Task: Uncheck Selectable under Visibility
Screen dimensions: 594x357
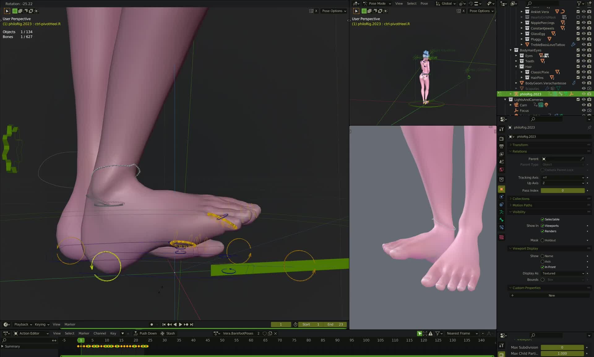Action: 543,219
